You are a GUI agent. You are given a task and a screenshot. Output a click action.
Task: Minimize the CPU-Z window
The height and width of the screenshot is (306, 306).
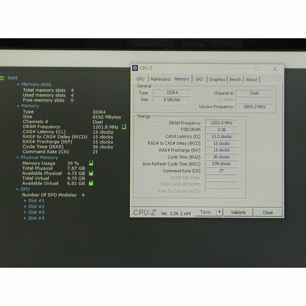coord(239,69)
